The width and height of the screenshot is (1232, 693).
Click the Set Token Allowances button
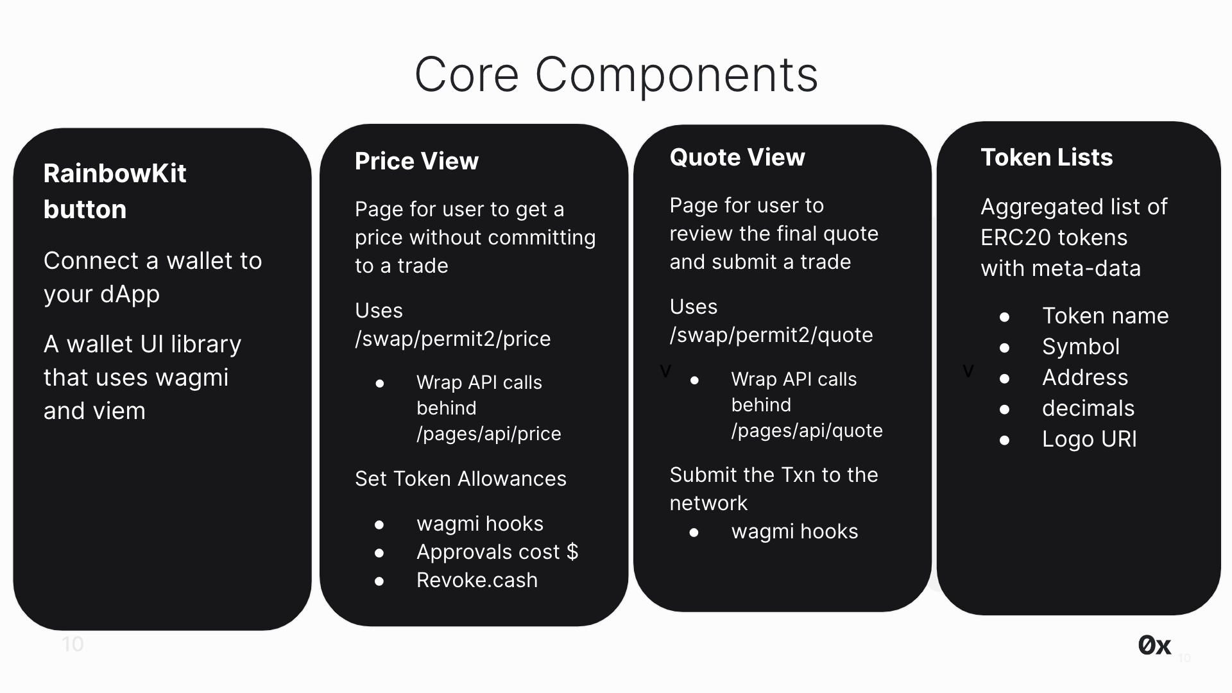click(461, 478)
